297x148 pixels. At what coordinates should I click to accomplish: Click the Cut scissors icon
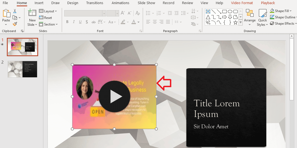click(x=15, y=11)
